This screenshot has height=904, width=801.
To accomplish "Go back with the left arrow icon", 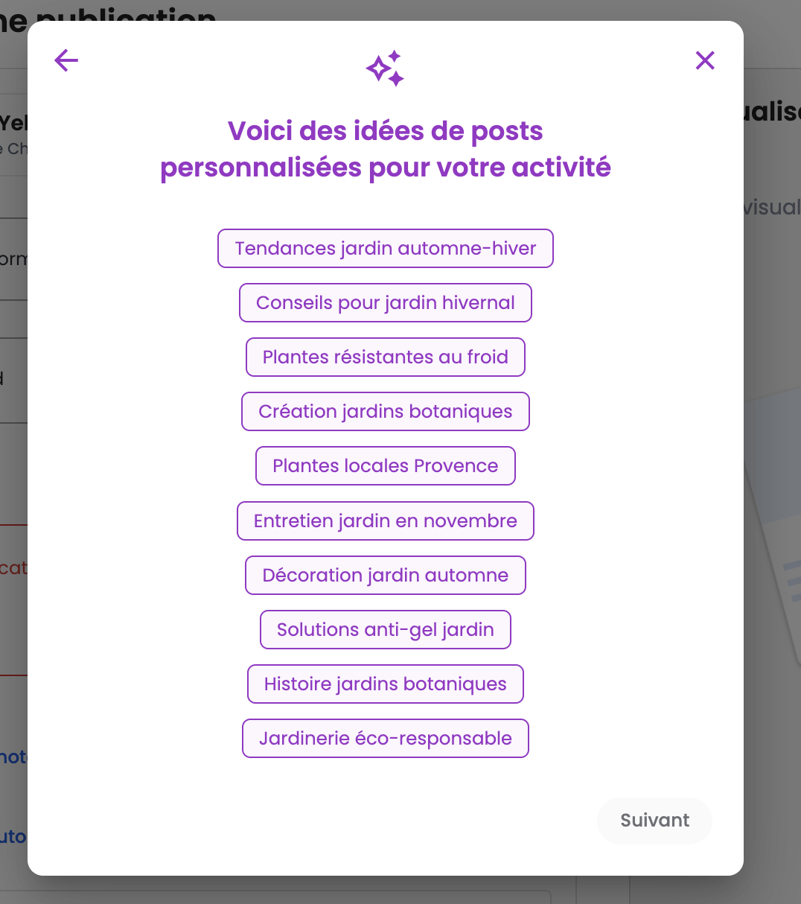I will [x=66, y=60].
